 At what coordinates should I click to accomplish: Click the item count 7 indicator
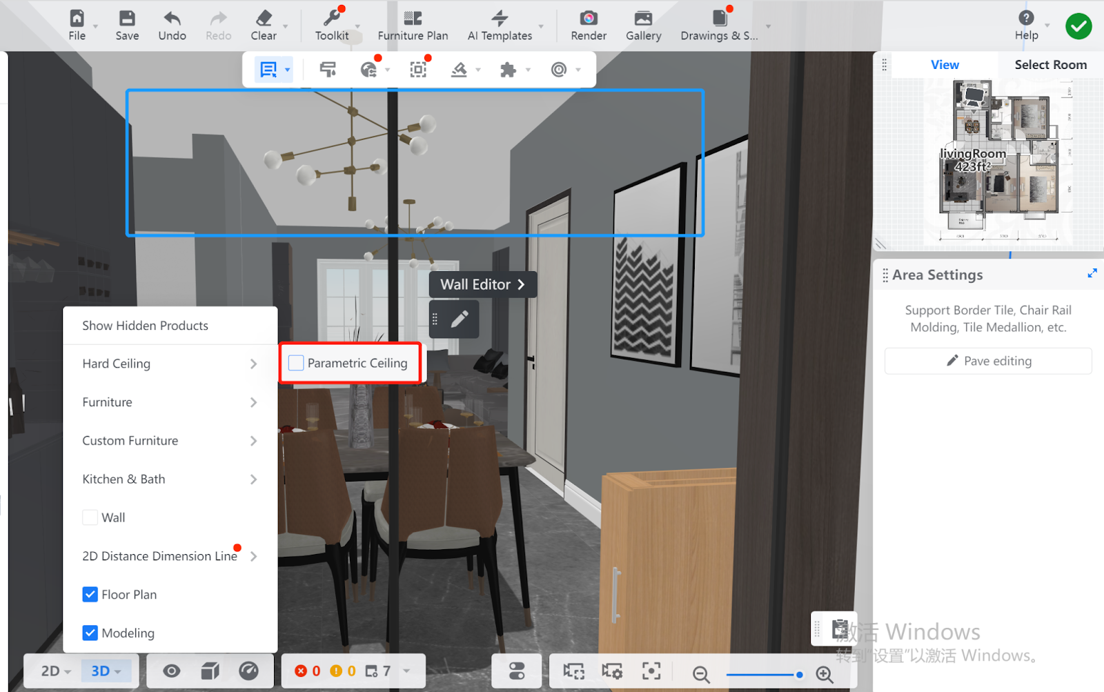coord(378,671)
